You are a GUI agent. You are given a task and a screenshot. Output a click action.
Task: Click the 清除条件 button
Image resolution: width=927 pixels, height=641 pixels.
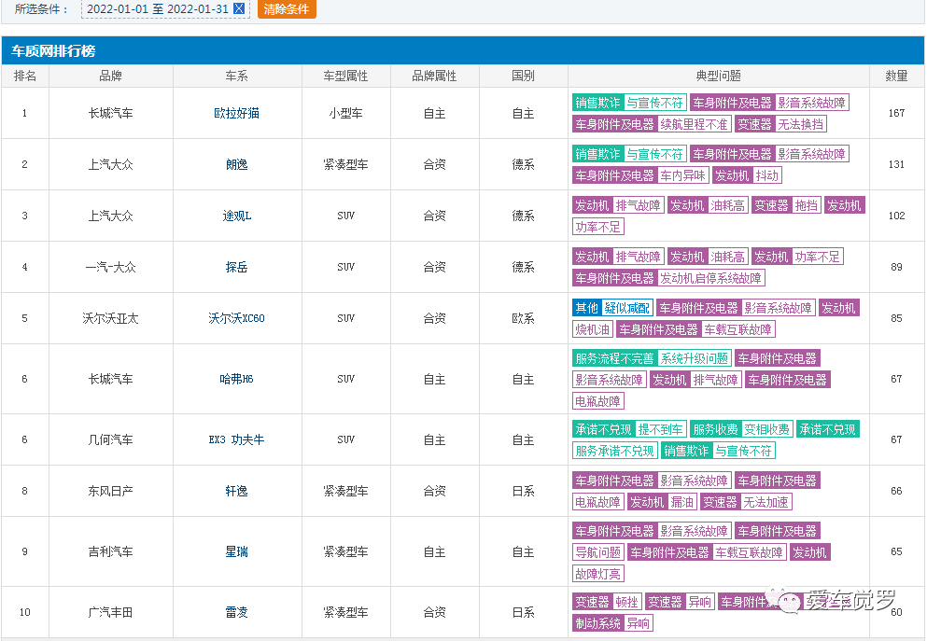tap(287, 9)
